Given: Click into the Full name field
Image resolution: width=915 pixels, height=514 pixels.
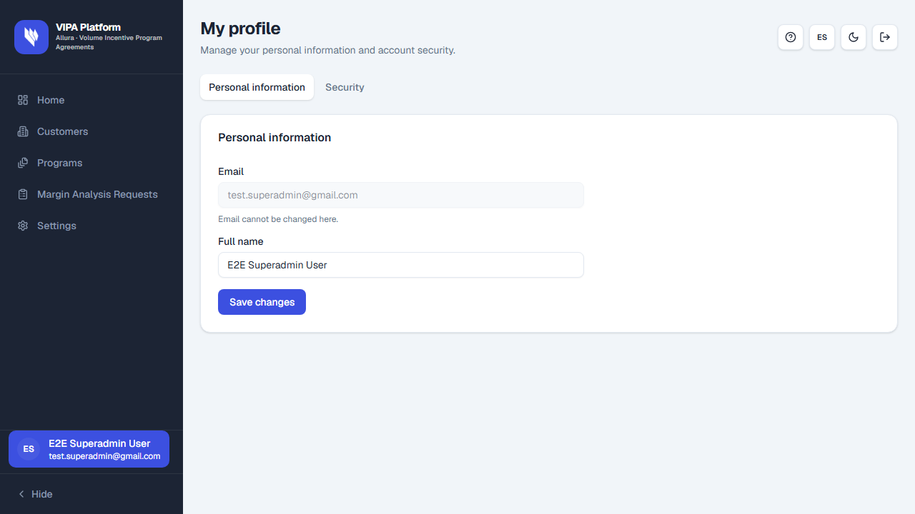Looking at the screenshot, I should tap(401, 265).
